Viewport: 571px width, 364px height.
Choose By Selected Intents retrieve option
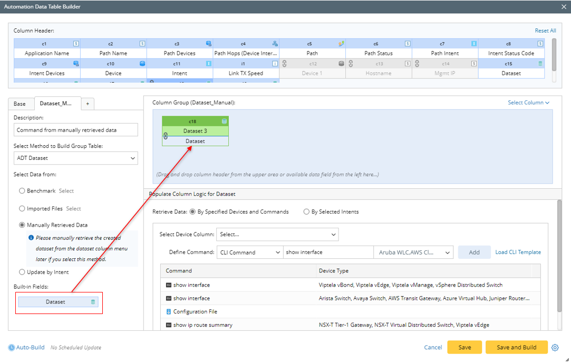pyautogui.click(x=306, y=212)
